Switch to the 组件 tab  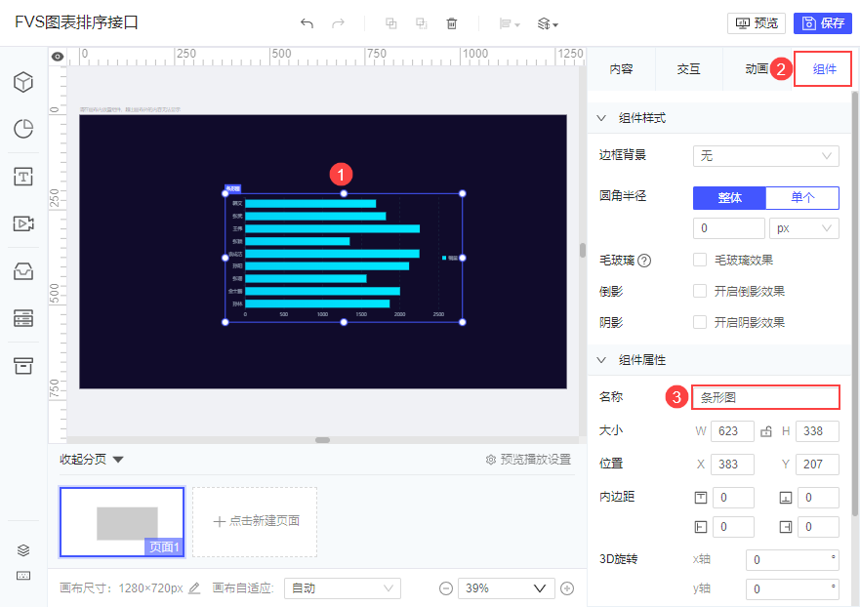point(824,69)
